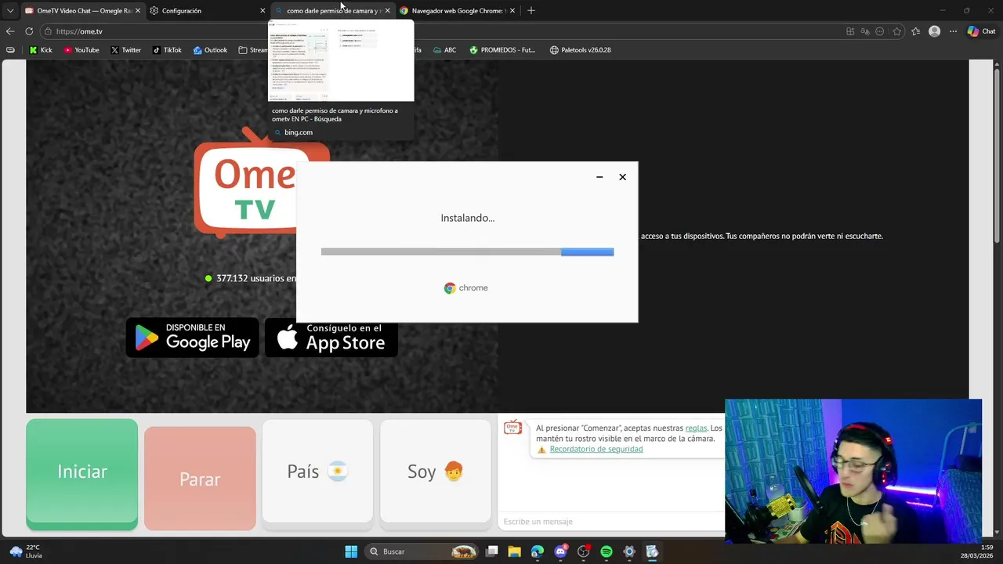
Task: Click the App Store download badge
Action: click(x=331, y=337)
